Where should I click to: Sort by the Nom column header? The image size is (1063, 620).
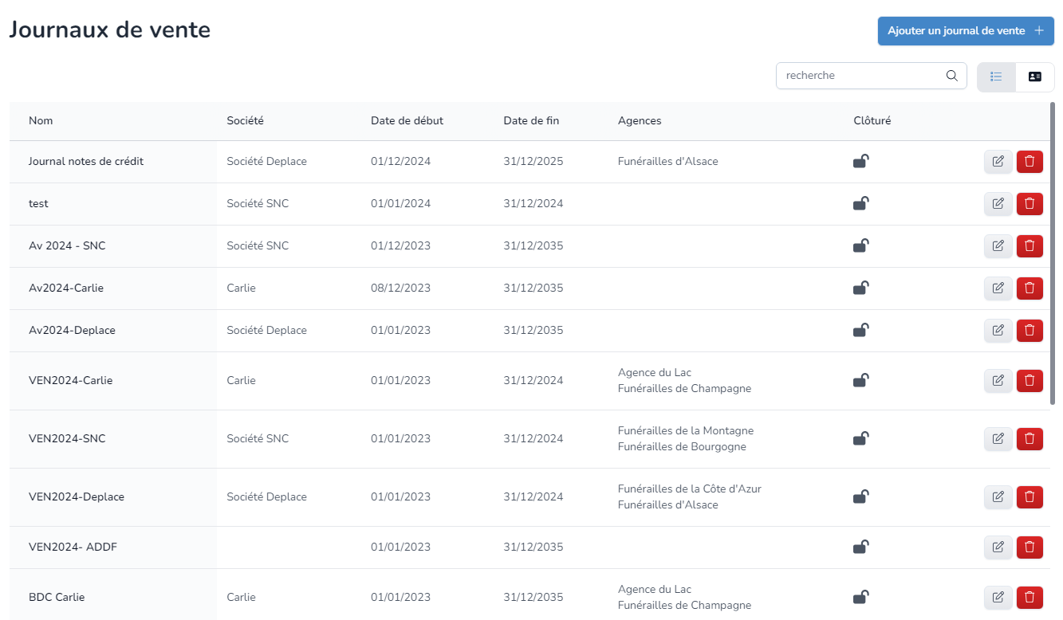pyautogui.click(x=41, y=121)
